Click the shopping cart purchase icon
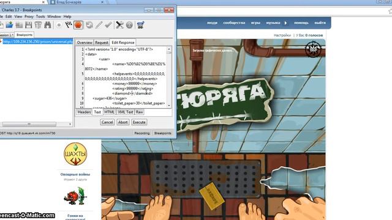 point(140,25)
